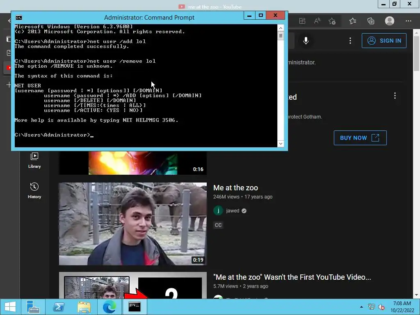Search YouTube with voice microphone
This screenshot has width=420, height=315.
tap(306, 41)
